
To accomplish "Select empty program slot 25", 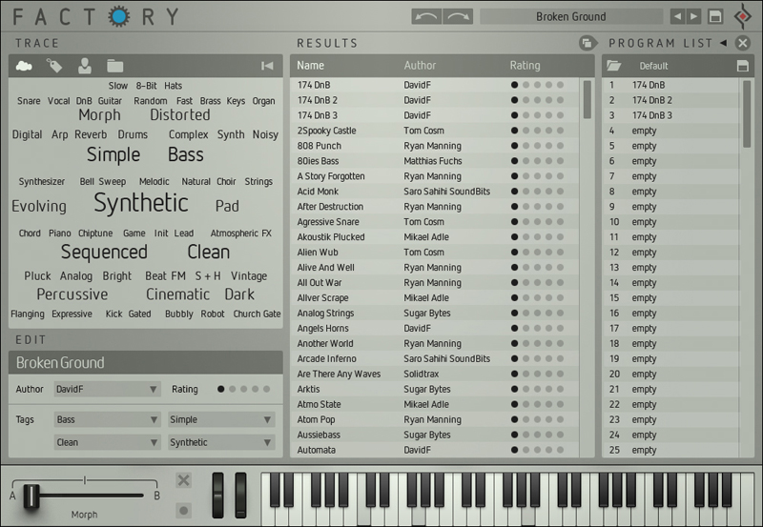I will coord(671,450).
